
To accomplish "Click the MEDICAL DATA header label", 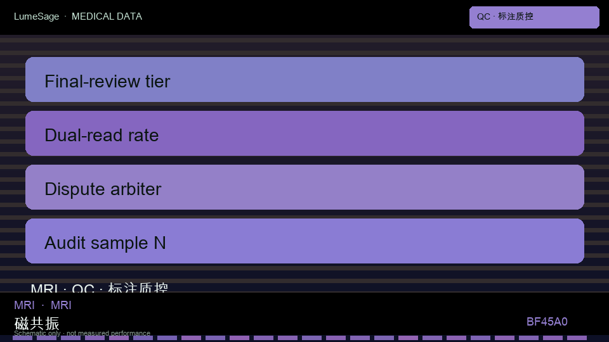I will 107,16.
